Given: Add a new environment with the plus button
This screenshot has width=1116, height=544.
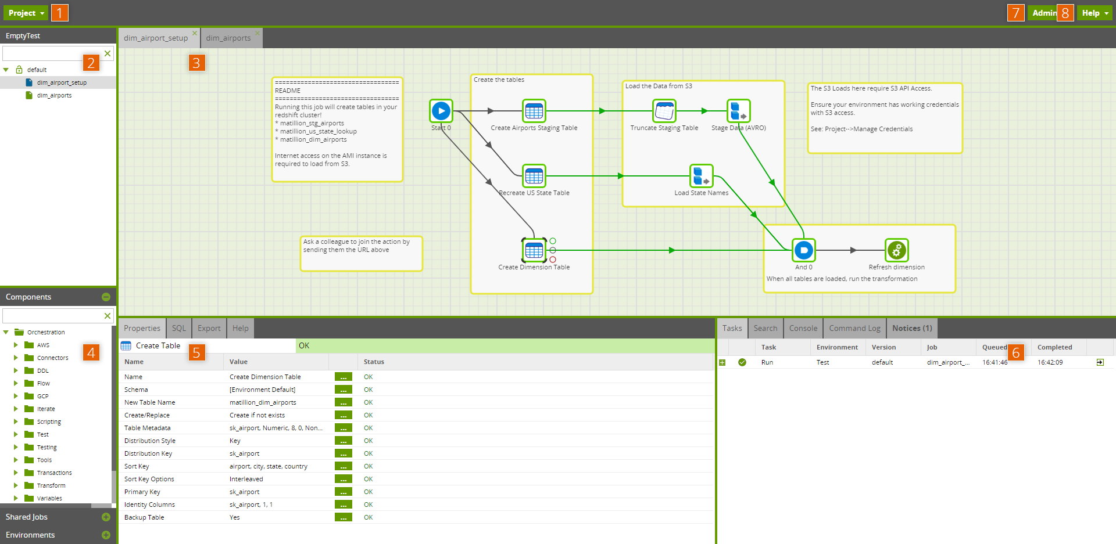Looking at the screenshot, I should [106, 535].
